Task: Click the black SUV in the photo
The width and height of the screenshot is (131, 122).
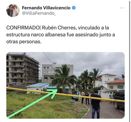Action: click(119, 99)
